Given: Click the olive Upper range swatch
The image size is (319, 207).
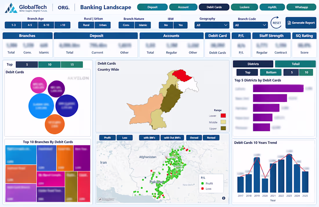Looking at the screenshot, I should pos(223,128).
